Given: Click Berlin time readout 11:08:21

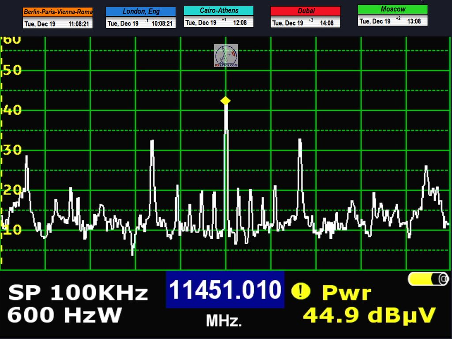Looking at the screenshot, I should [x=80, y=24].
